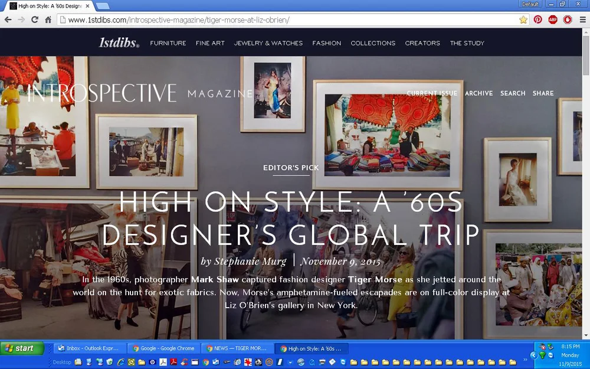The image size is (590, 369).
Task: Reload the page with refresh icon
Action: click(35, 19)
